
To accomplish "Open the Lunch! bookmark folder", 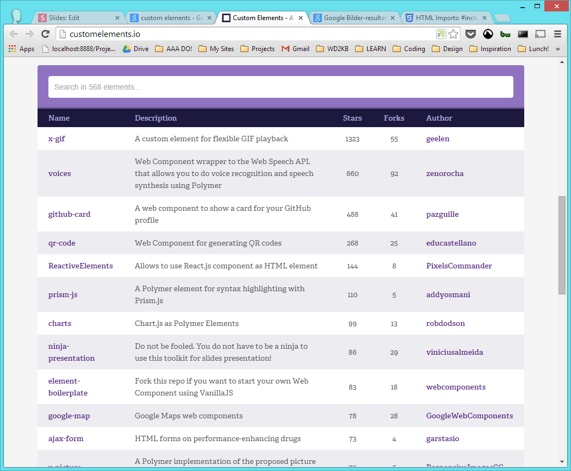I will coord(533,49).
